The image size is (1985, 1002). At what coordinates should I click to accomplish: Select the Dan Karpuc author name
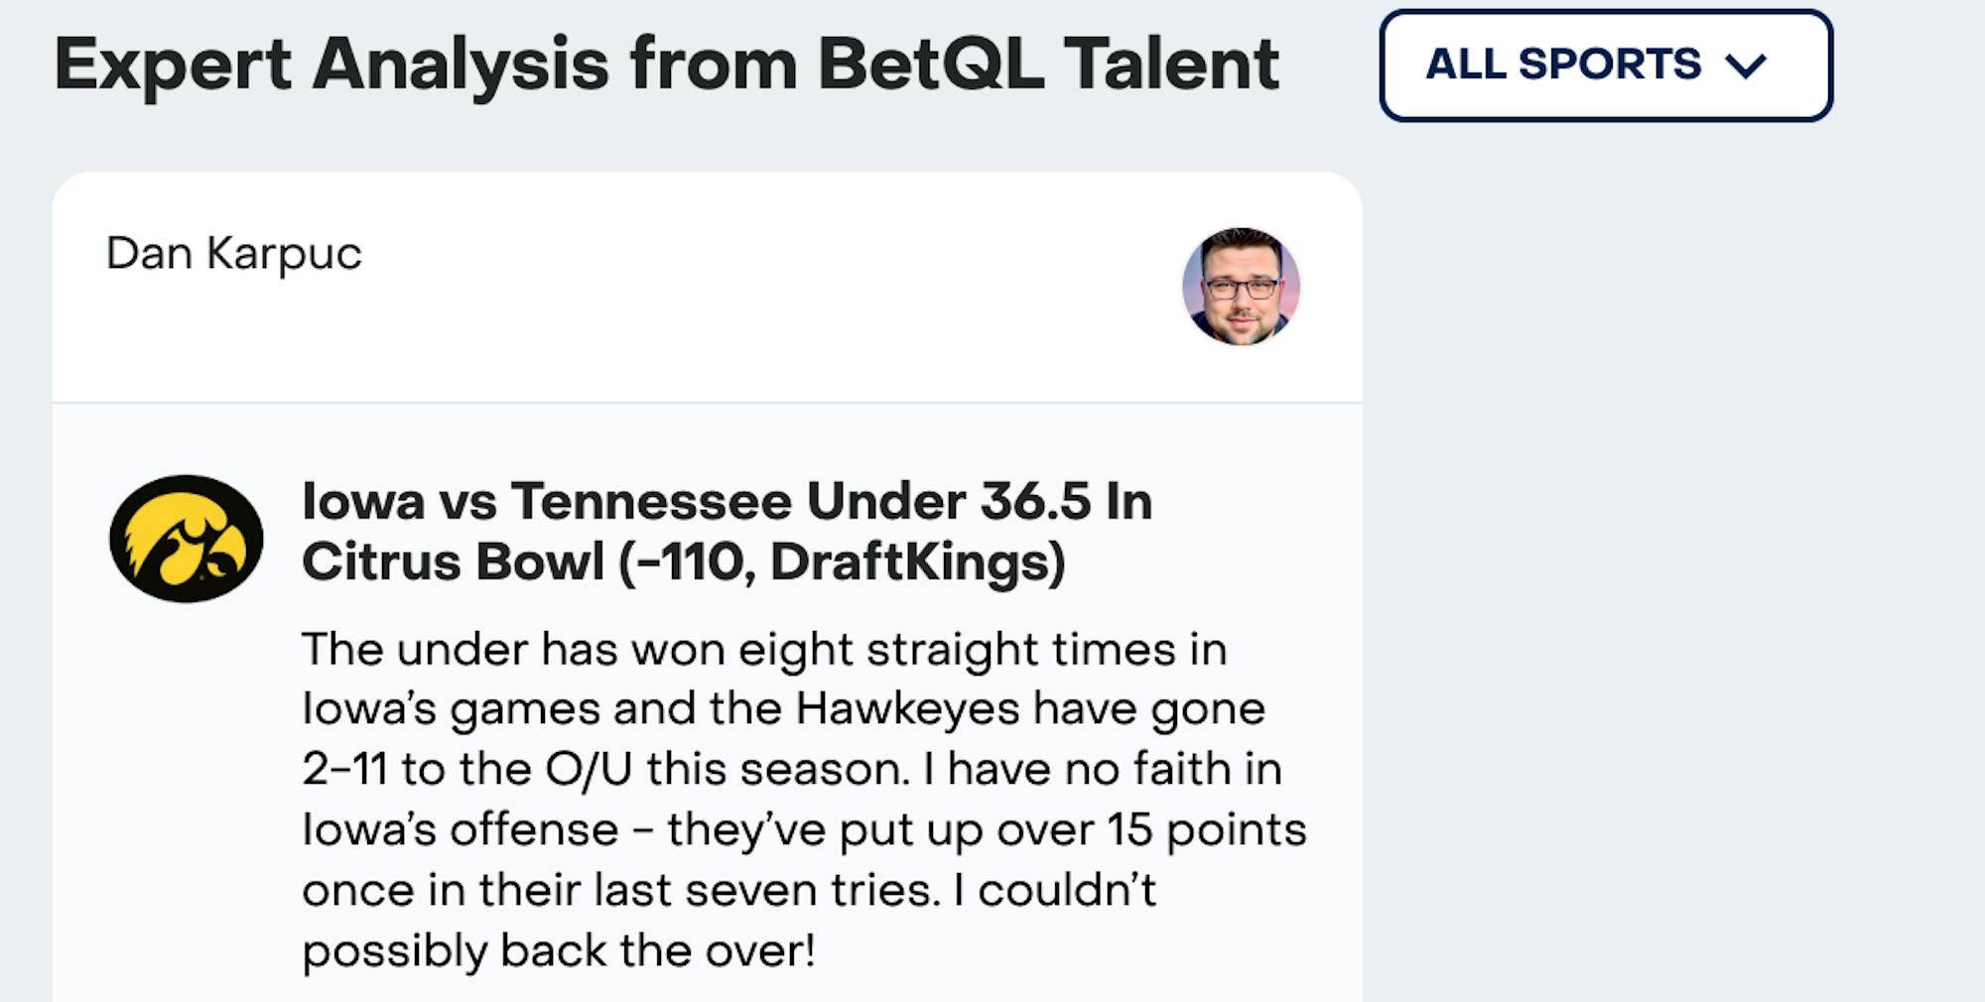coord(234,254)
